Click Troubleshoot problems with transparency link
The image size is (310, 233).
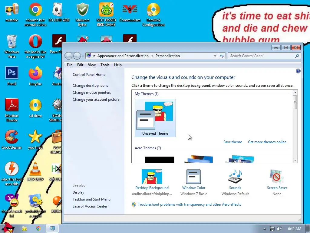pyautogui.click(x=189, y=204)
